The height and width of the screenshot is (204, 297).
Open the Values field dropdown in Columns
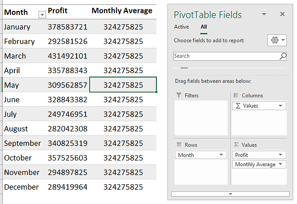click(281, 106)
